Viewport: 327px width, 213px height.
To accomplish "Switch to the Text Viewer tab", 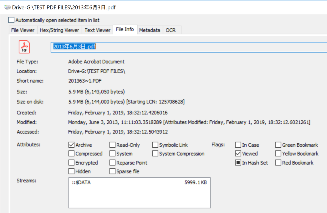I will point(97,30).
